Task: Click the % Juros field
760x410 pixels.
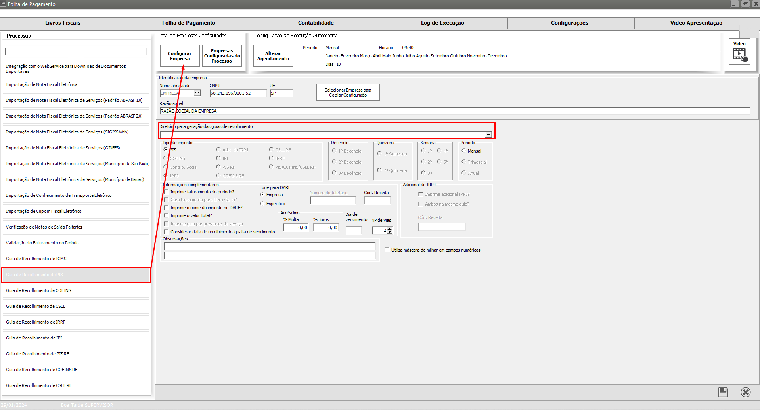Action: pos(326,227)
